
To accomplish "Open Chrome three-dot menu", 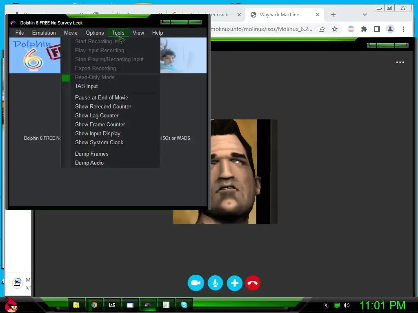I will [x=403, y=29].
